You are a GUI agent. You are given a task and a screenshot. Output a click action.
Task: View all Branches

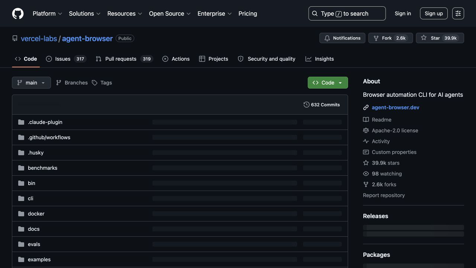(72, 83)
